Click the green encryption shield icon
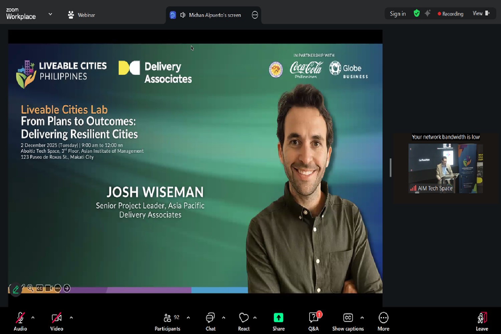This screenshot has height=334, width=501. tap(416, 13)
